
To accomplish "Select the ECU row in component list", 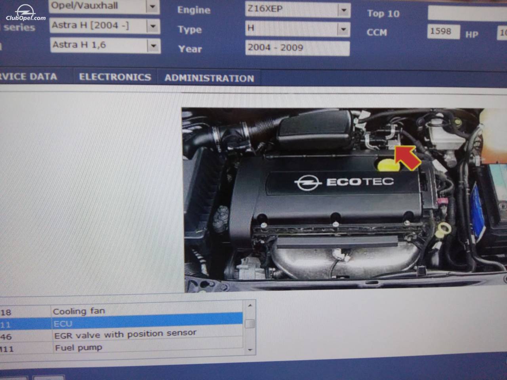I will (121, 324).
